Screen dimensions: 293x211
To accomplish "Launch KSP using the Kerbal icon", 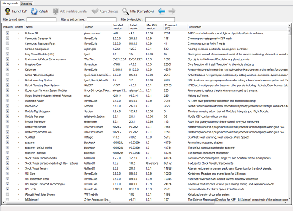I will pos(7,11).
